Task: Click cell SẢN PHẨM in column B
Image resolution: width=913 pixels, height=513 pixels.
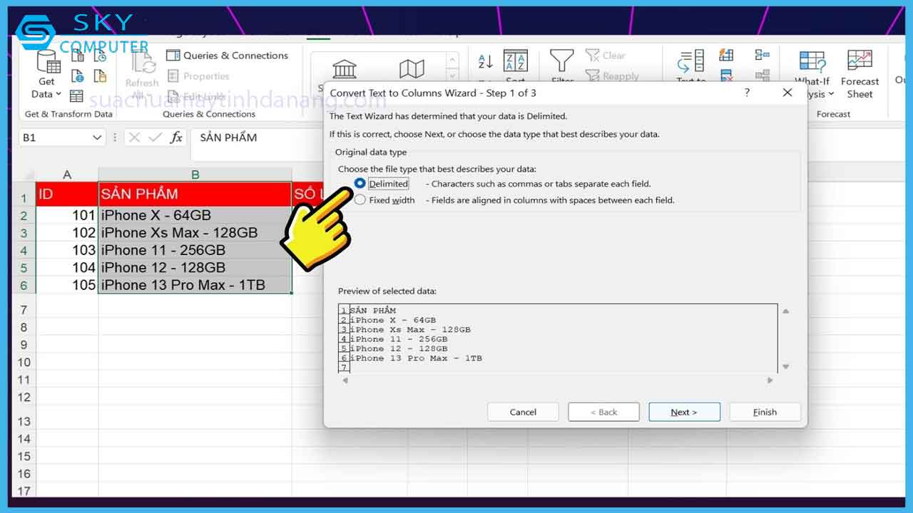Action: coord(195,194)
